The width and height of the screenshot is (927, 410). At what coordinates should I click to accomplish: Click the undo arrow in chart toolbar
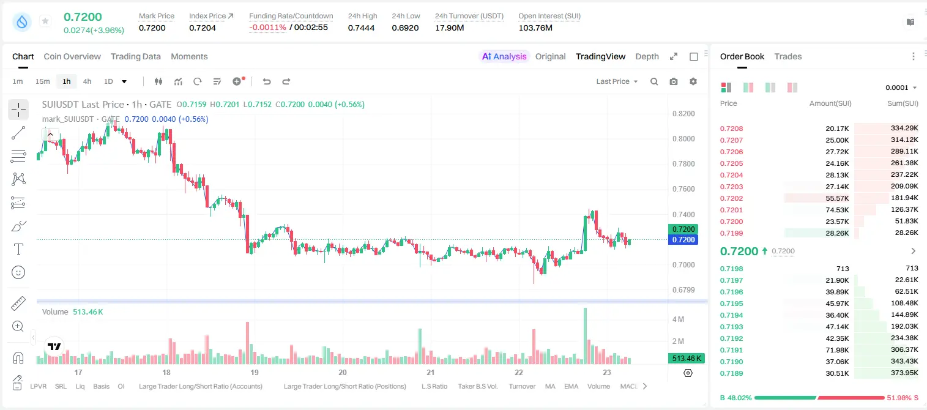coord(266,81)
